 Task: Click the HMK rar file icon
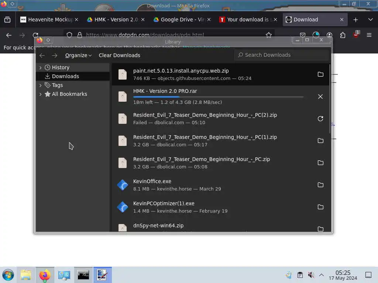click(123, 97)
